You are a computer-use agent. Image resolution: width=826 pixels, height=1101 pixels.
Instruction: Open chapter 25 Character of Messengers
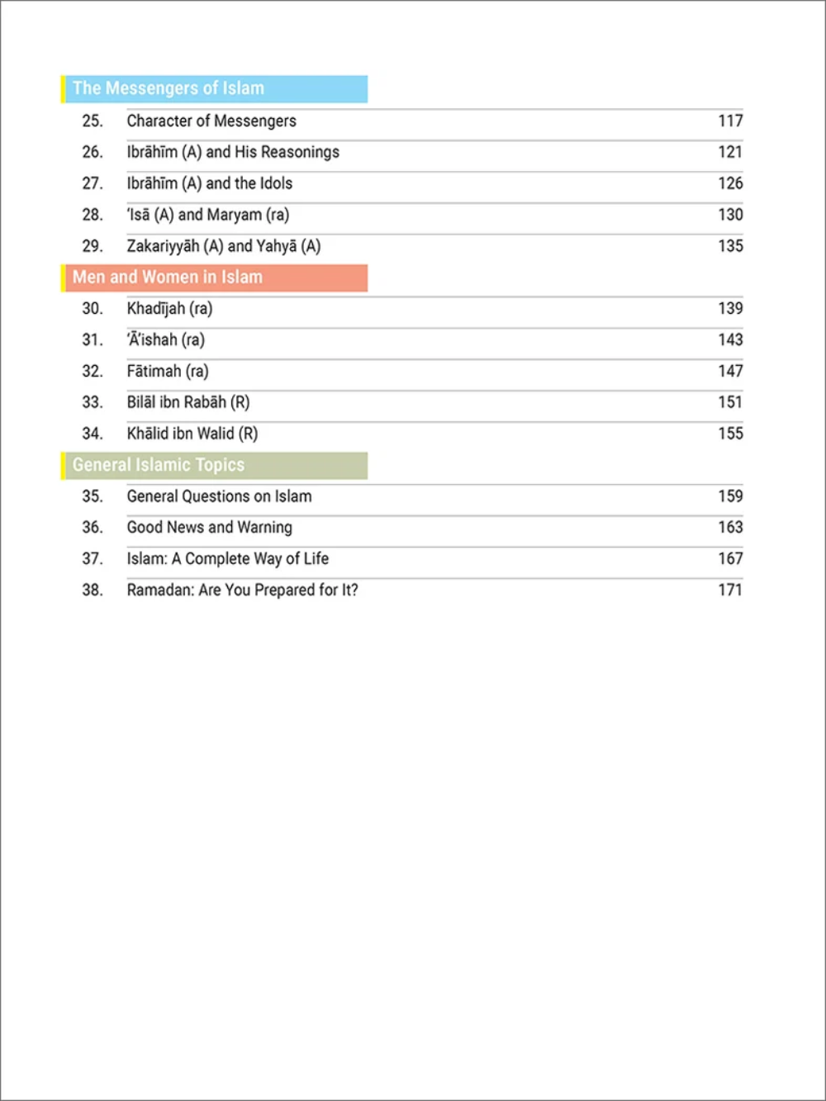[x=211, y=121]
